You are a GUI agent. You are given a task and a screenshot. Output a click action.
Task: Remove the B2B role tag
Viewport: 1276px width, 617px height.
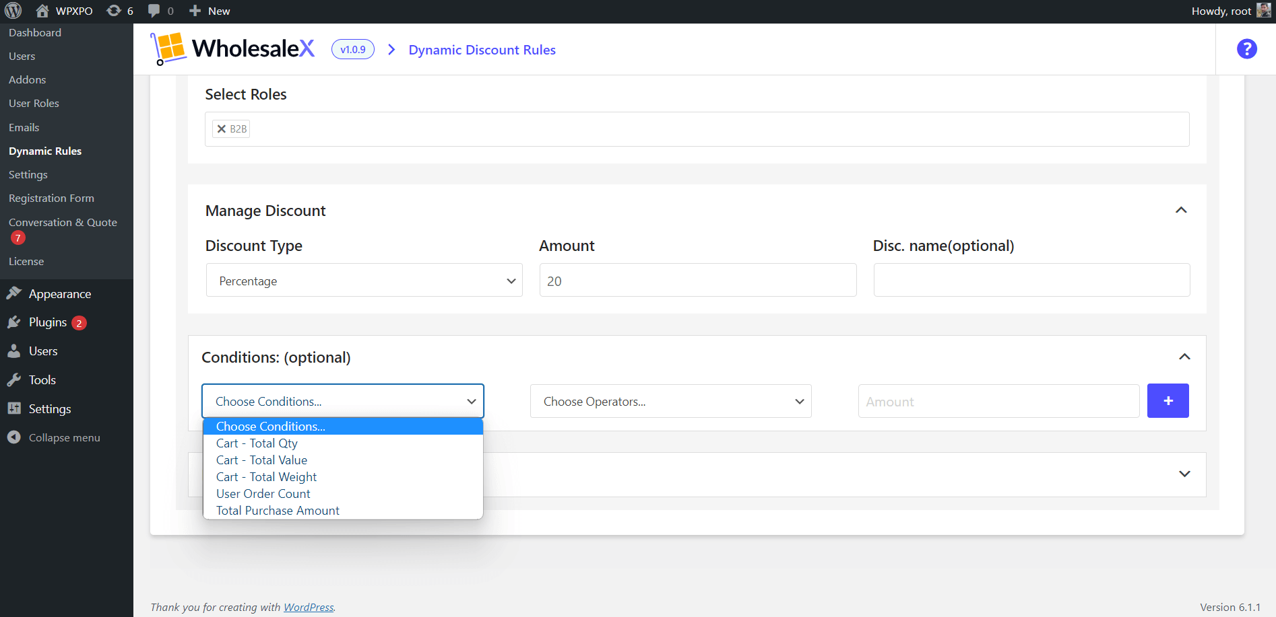point(221,129)
